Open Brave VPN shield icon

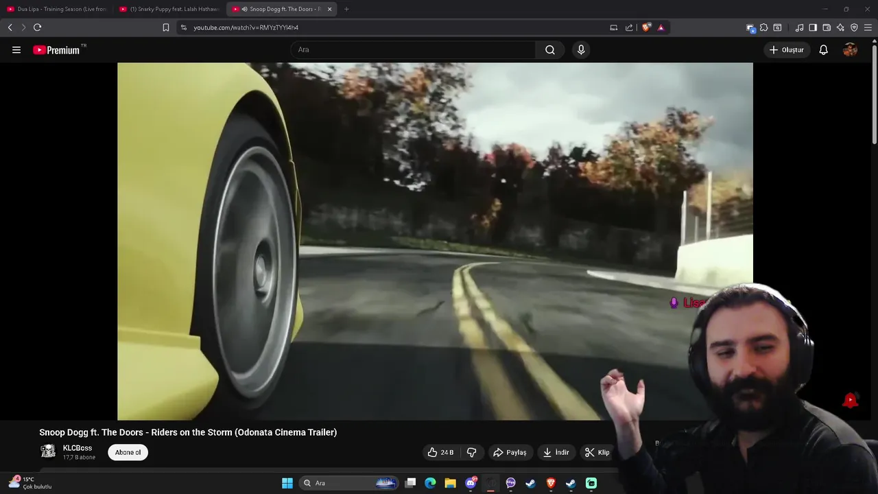click(x=854, y=27)
